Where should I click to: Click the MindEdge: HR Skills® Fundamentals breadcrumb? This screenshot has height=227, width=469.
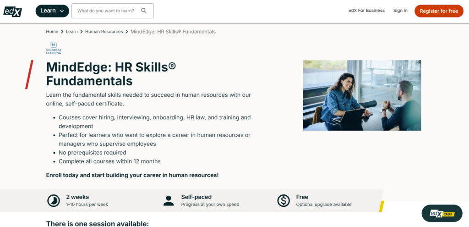pos(173,32)
